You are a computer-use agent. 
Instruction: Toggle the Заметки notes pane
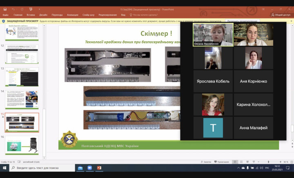point(207,162)
